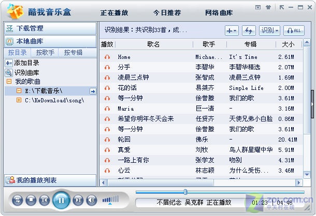Click the headphone ALL play button
The width and height of the screenshot is (316, 216).
(294, 30)
